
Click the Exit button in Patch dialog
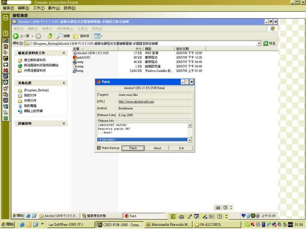point(181,148)
